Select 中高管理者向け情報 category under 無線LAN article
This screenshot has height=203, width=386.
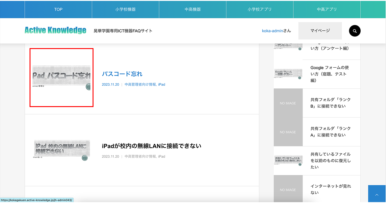[141, 156]
